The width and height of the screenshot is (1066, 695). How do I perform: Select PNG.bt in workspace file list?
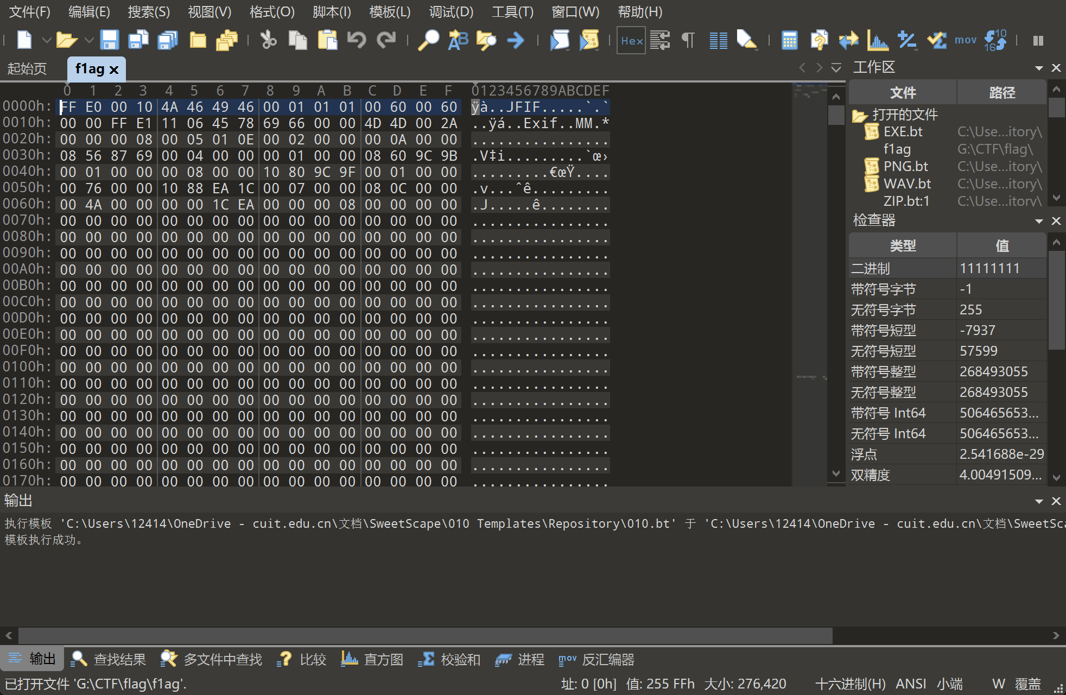905,166
